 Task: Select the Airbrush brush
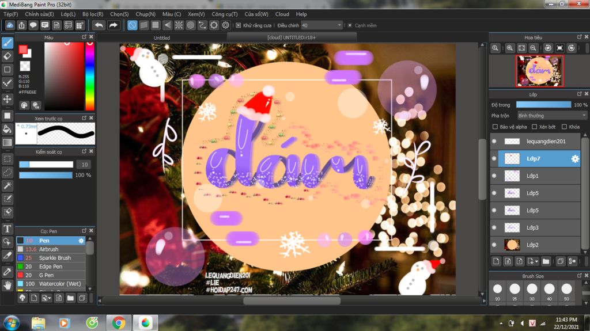[51, 249]
